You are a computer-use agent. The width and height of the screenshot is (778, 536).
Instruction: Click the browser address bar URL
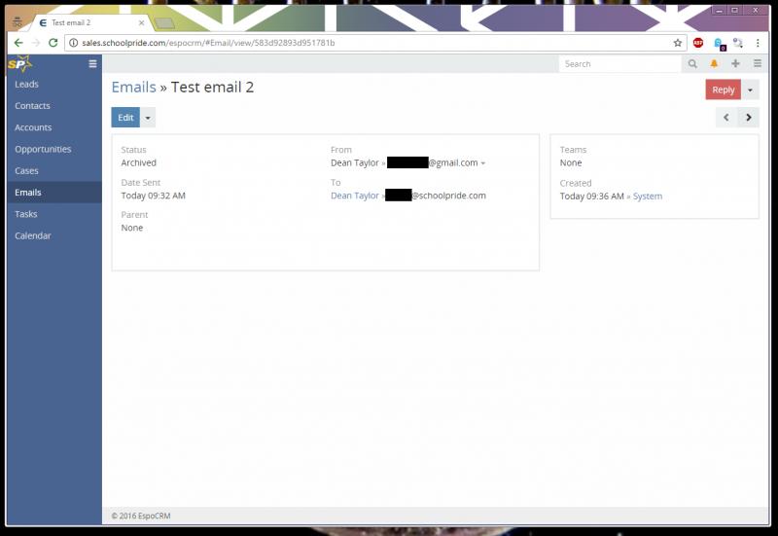[208, 43]
